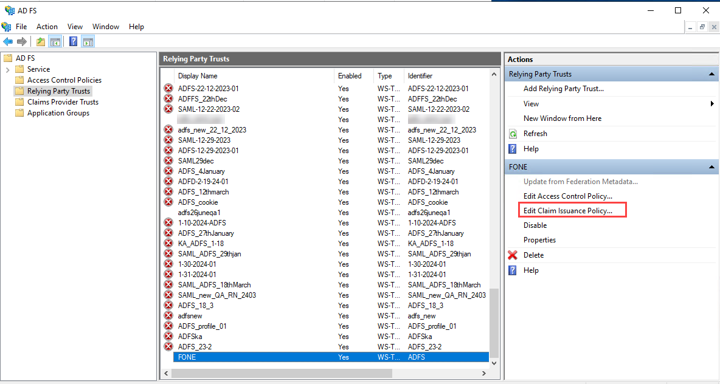Open Edit Claim Issuance Policy...
The height and width of the screenshot is (384, 720).
[x=568, y=211]
